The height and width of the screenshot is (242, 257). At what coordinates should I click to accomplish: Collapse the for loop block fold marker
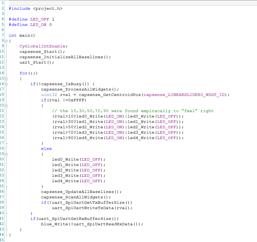(6, 79)
